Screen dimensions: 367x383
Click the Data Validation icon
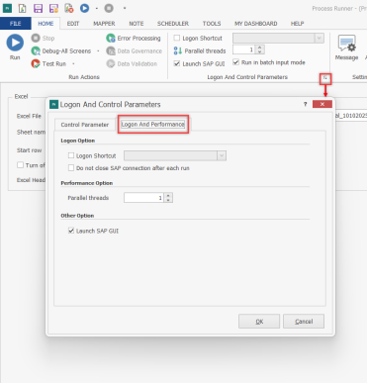point(111,63)
